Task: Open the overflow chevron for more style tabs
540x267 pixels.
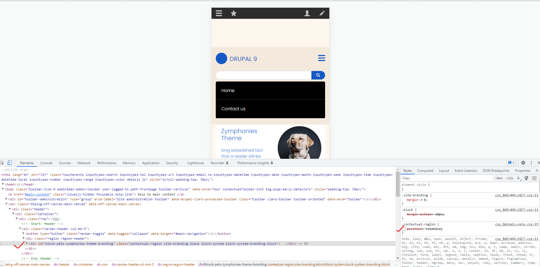Action: tap(537, 170)
